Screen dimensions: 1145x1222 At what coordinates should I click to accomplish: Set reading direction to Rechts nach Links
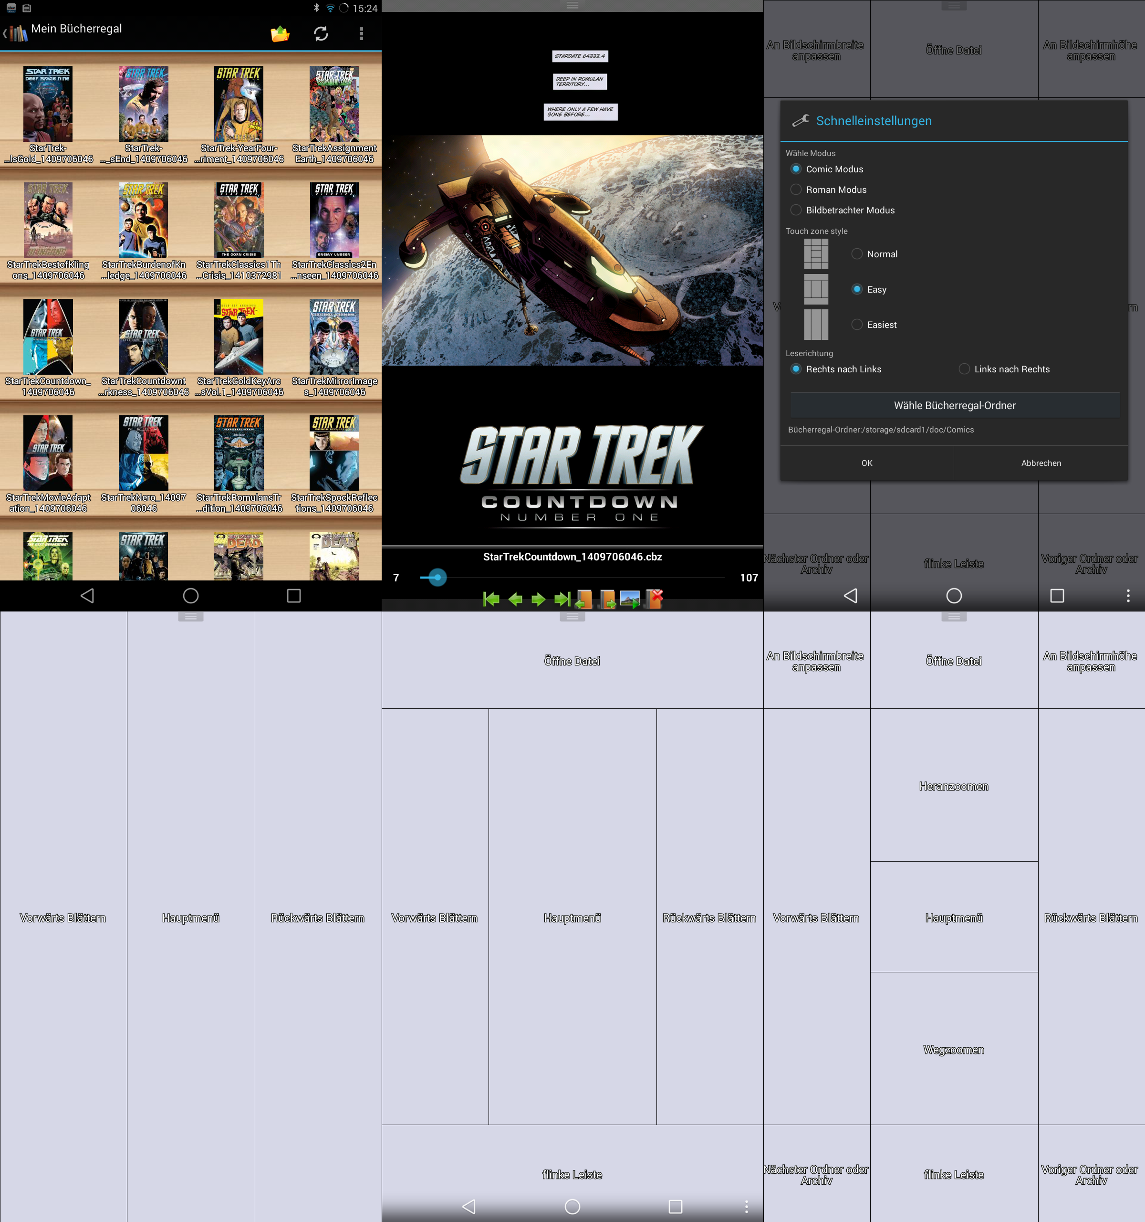tap(796, 369)
